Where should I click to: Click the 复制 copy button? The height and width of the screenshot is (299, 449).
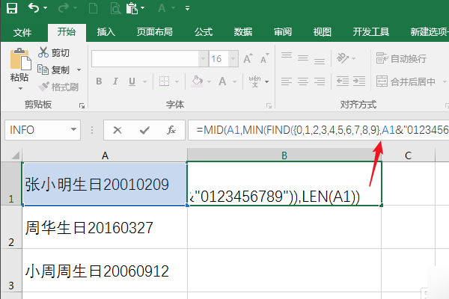coord(54,70)
